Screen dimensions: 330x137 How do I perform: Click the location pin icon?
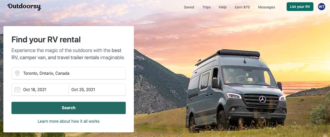[x=17, y=73]
